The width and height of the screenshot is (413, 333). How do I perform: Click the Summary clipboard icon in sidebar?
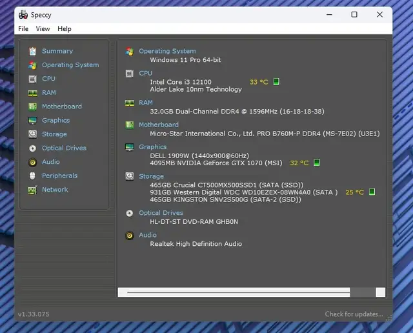pyautogui.click(x=32, y=51)
